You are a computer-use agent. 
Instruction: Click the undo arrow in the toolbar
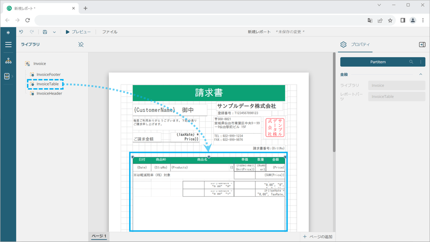point(21,32)
